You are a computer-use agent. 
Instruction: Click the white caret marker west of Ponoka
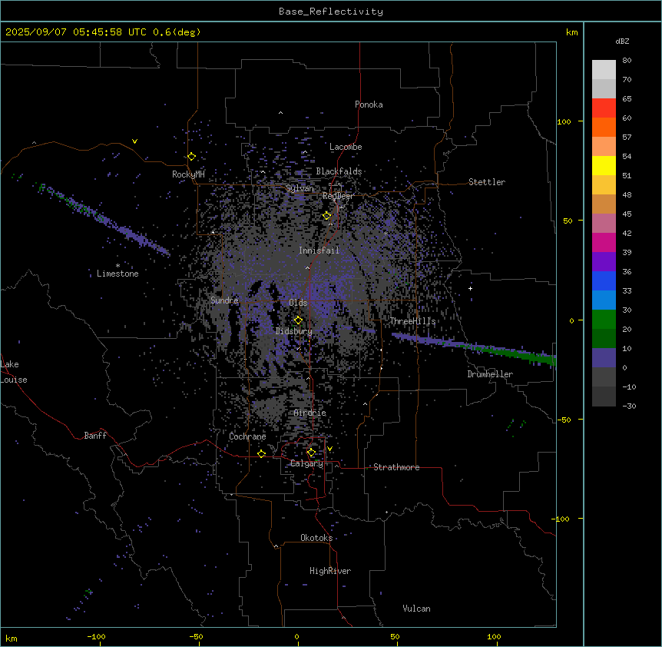[280, 113]
